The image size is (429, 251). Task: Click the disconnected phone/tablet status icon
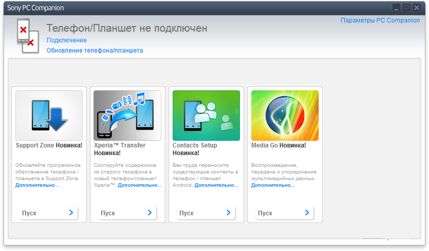tap(28, 36)
